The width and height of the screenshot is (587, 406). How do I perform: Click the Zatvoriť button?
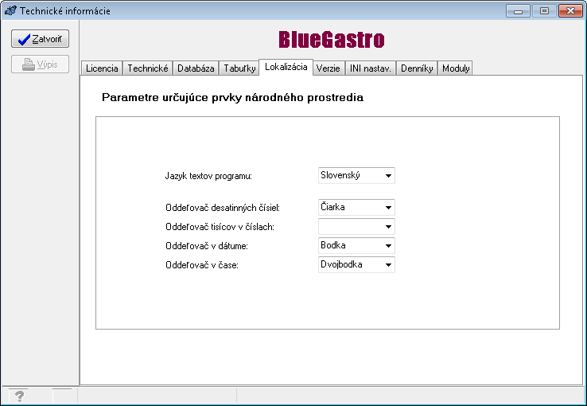coord(40,38)
